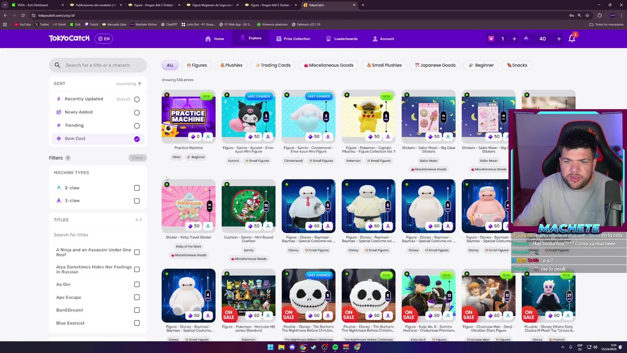The image size is (627, 353).
Task: Filter by the Beginner category
Action: tap(481, 65)
